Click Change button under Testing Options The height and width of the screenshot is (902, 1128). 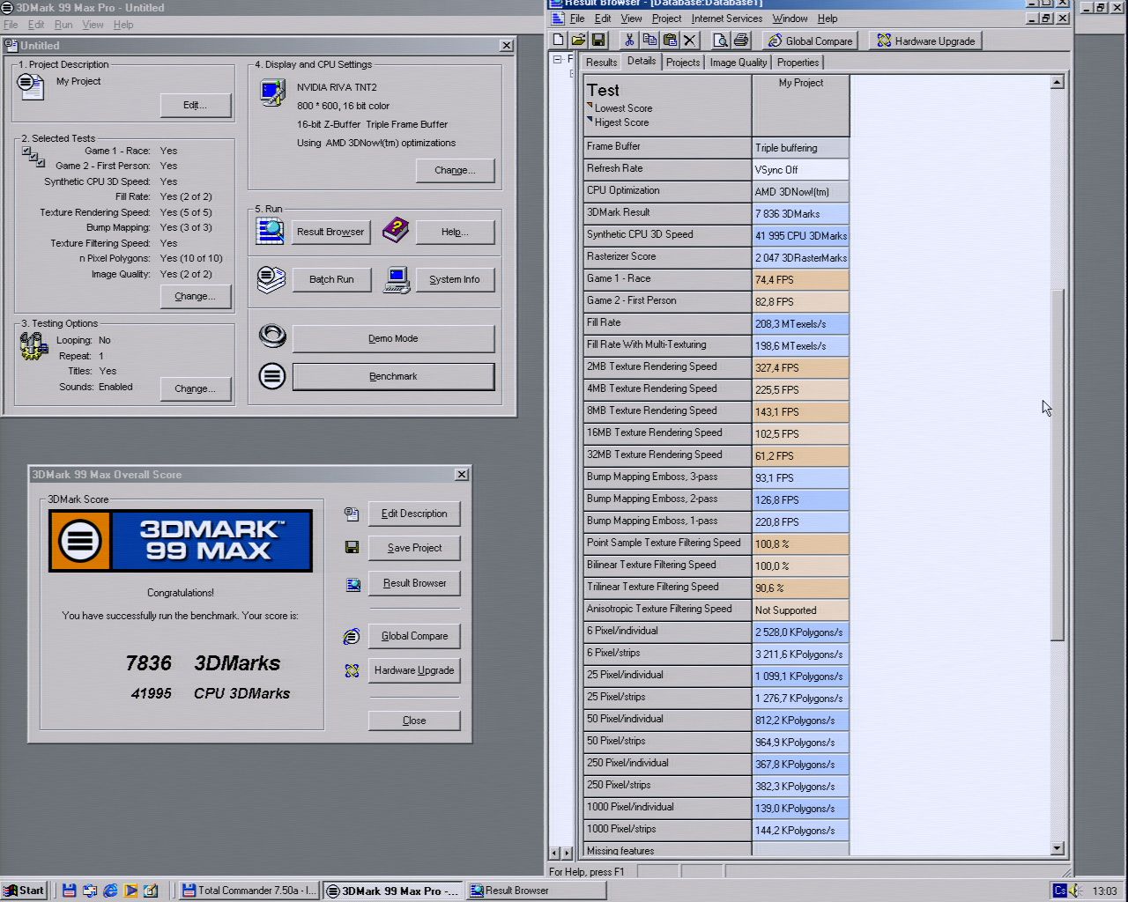click(196, 388)
